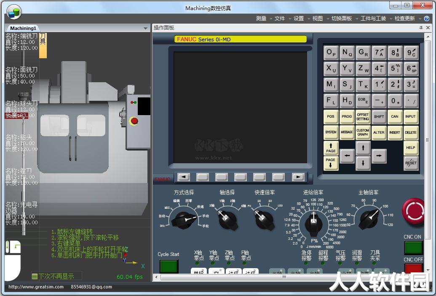This screenshot has height=296, width=436.
Task: Click the cursor left arrow key
Action: [x=347, y=156]
